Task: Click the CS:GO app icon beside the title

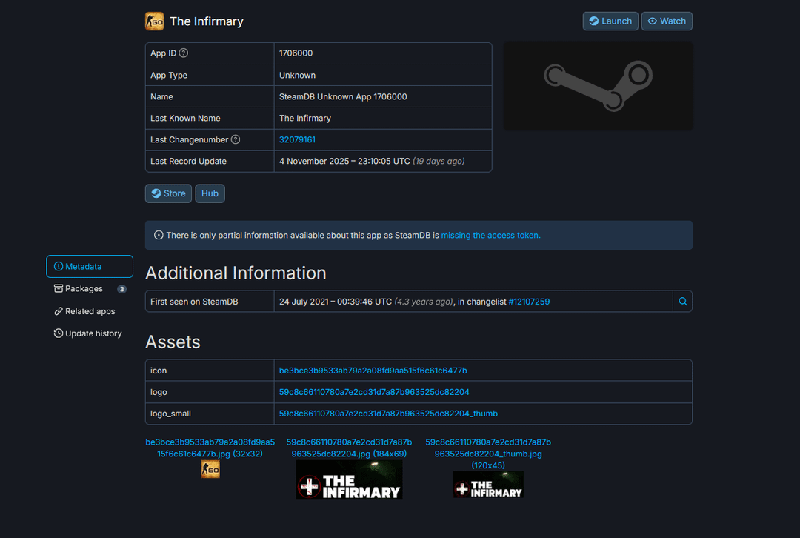Action: click(x=154, y=21)
